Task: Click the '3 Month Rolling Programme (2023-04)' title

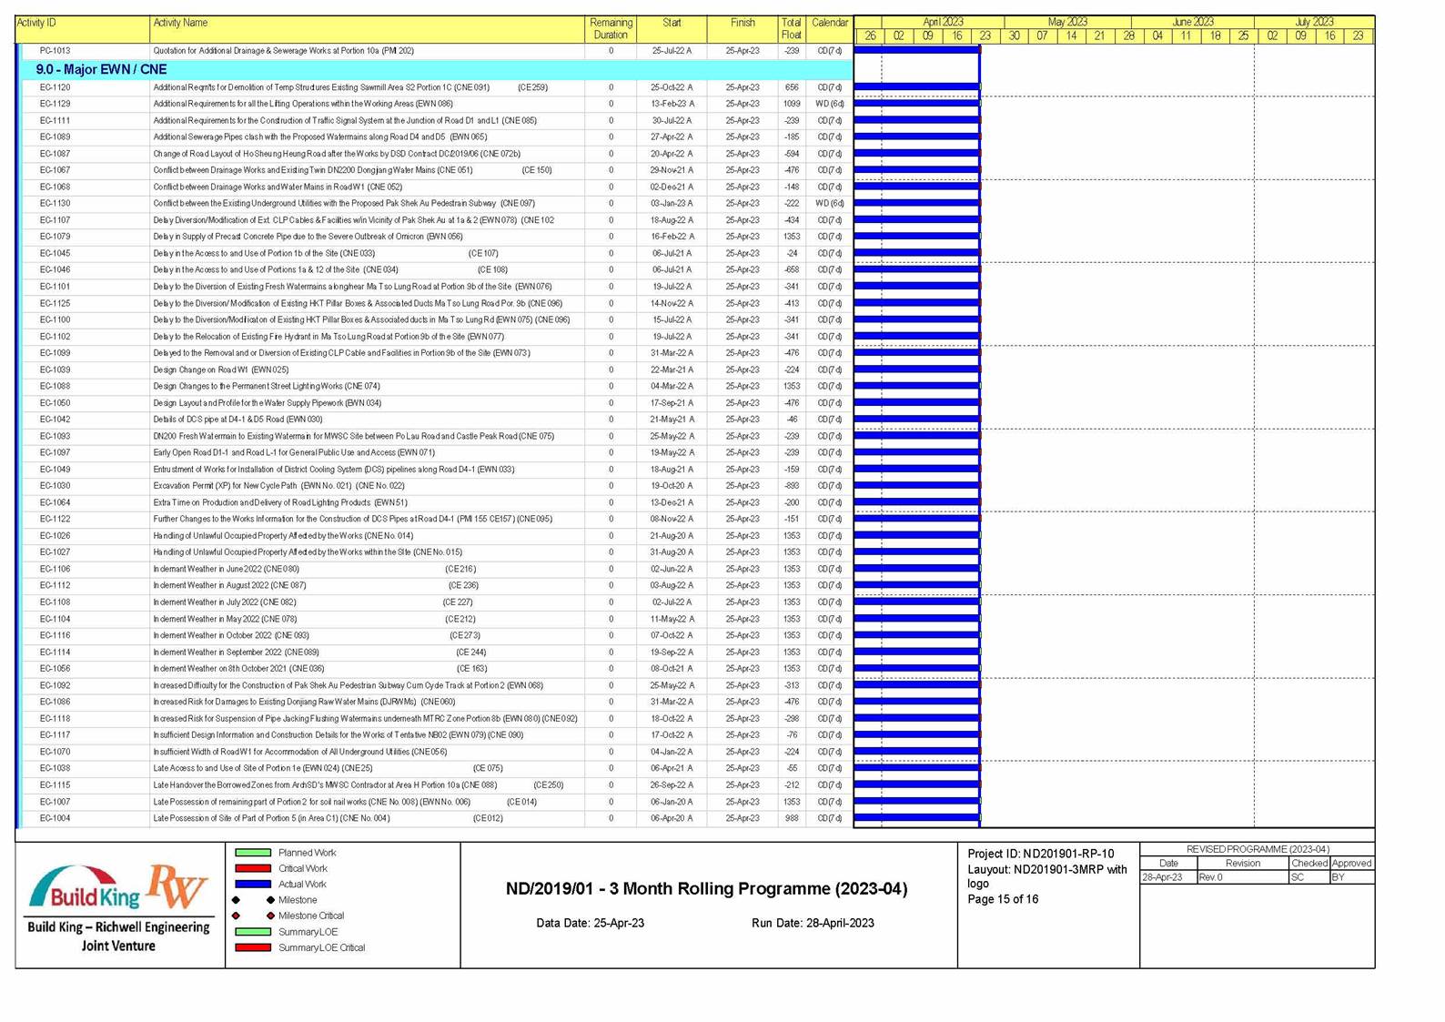Action: (x=706, y=889)
